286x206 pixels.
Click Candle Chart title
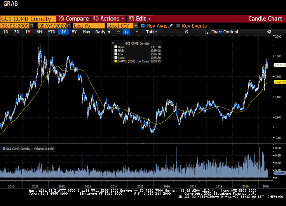pyautogui.click(x=265, y=19)
